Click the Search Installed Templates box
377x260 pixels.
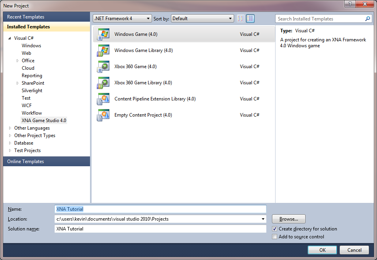click(x=321, y=19)
